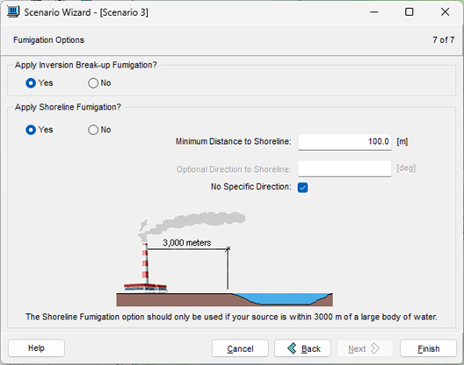Close the Scenario Wizard window
The height and width of the screenshot is (365, 464).
coord(445,12)
